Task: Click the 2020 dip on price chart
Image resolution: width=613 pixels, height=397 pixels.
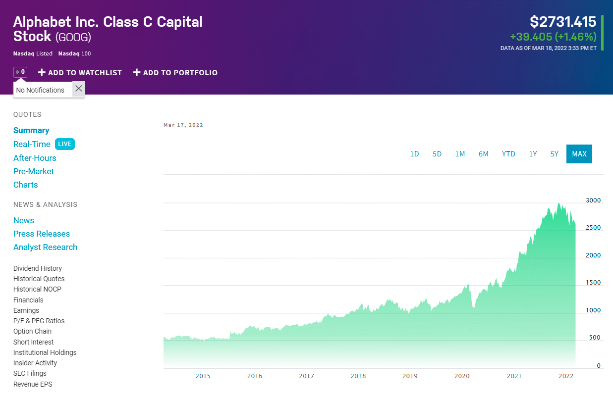Action: (473, 307)
